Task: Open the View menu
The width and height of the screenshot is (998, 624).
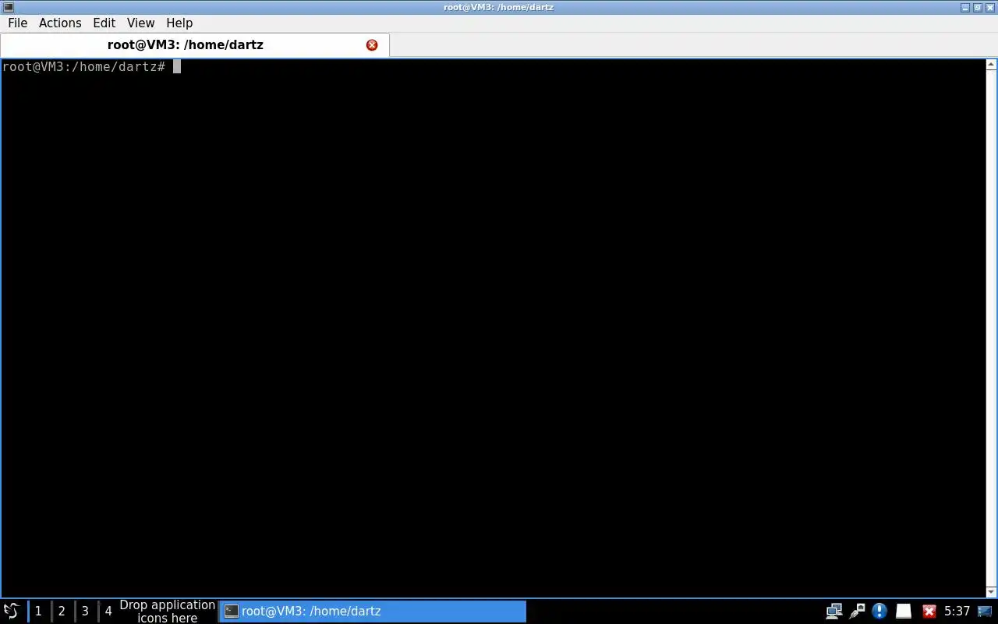Action: tap(140, 23)
